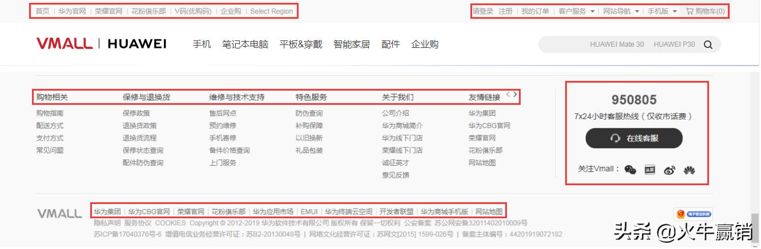Open the 隐私声明 footer link

(x=107, y=223)
